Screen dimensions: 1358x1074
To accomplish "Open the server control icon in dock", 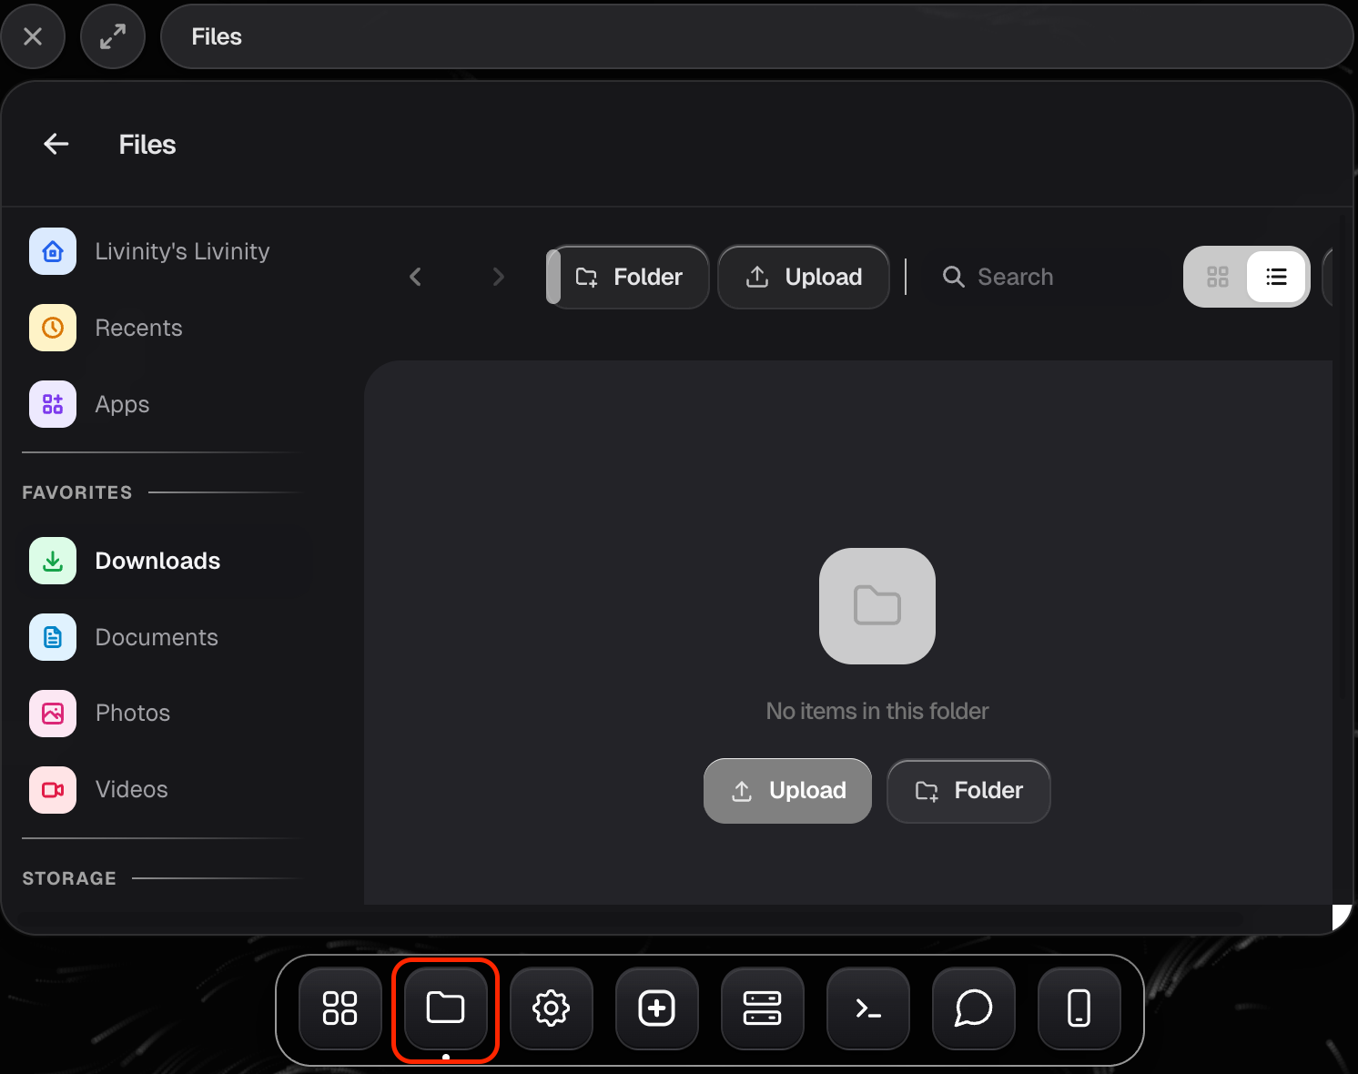I will [763, 1008].
